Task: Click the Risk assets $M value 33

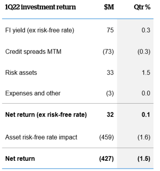Action: [x=110, y=73]
